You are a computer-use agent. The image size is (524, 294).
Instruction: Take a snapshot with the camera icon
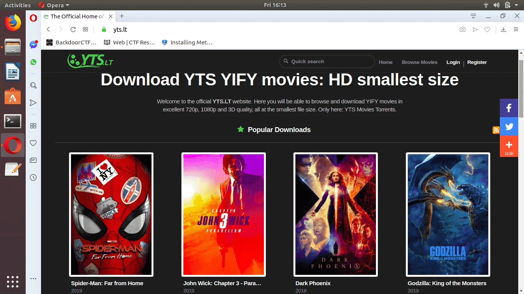(x=463, y=29)
